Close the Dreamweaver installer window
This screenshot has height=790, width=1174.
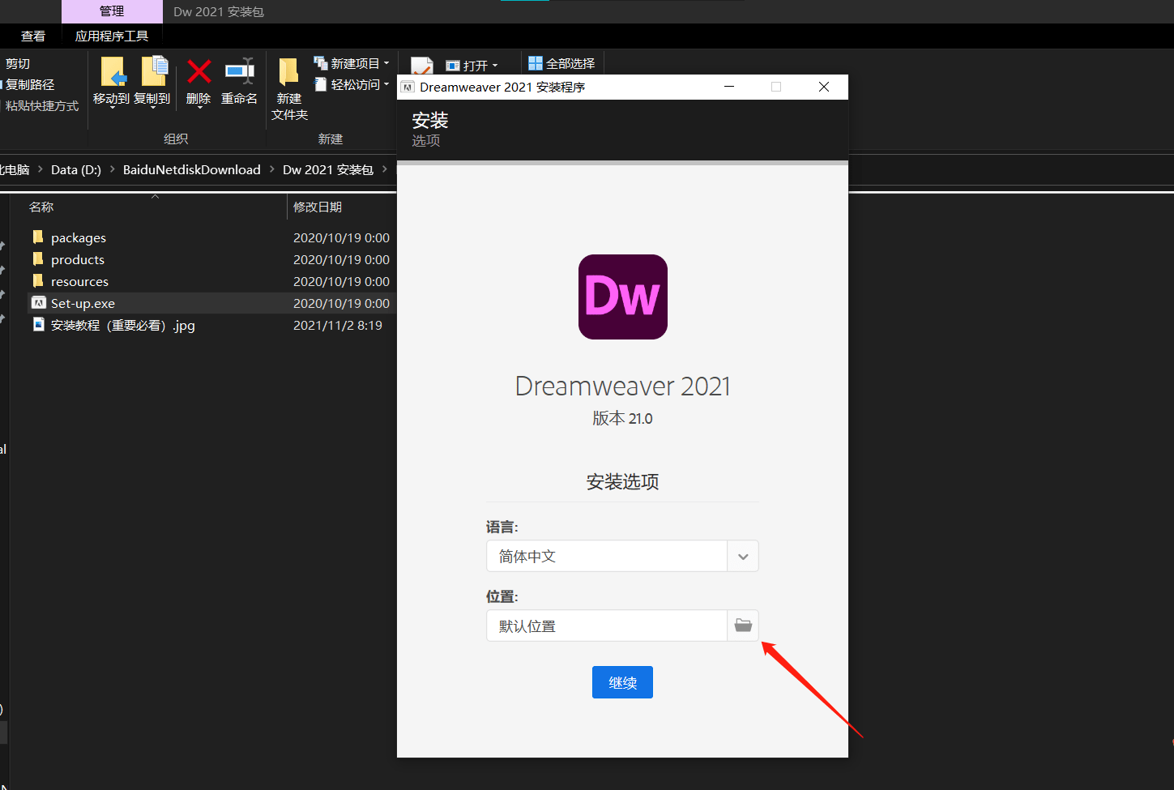pos(824,87)
